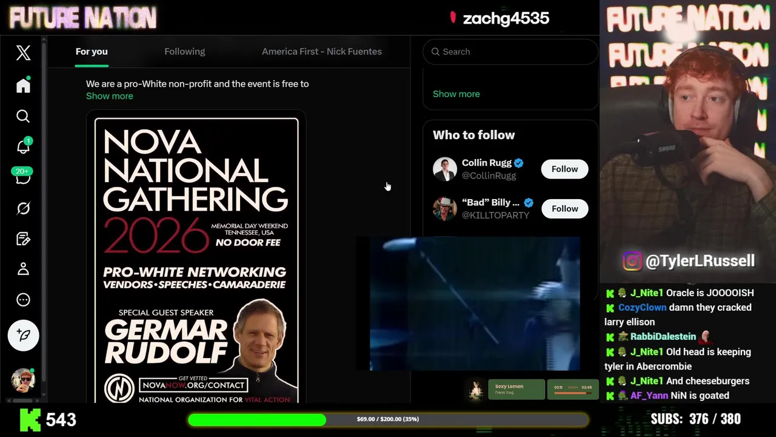Screen dimensions: 776x437
Task: Click the Sexy Lemon now-playing track card
Action: pyautogui.click(x=517, y=389)
